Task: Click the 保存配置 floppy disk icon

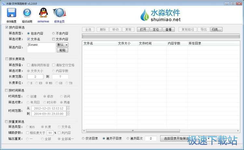Action: click(x=11, y=13)
